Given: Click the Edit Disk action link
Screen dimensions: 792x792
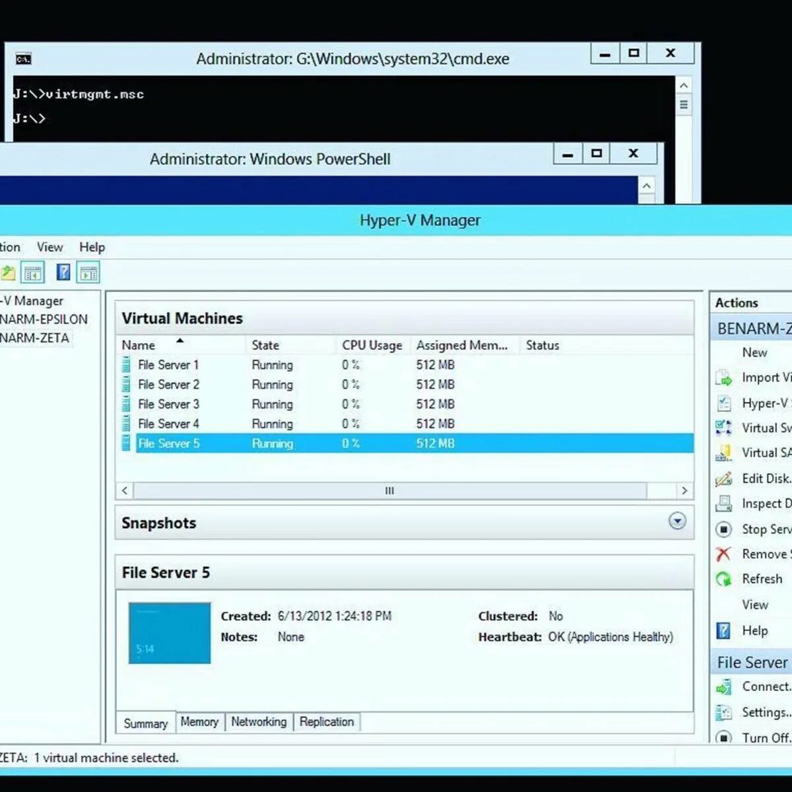Looking at the screenshot, I should 766,478.
